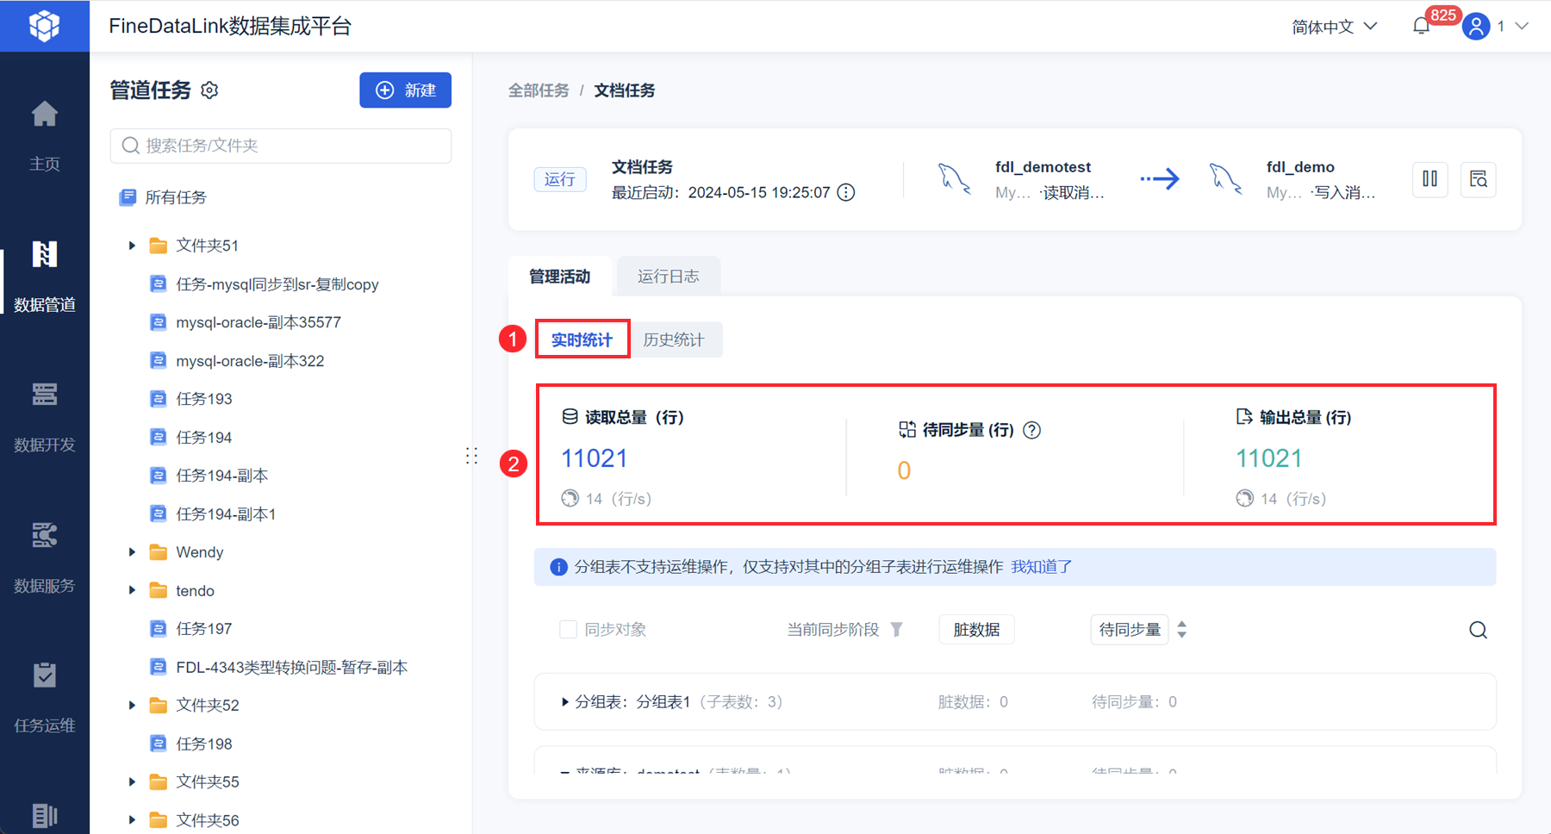Click the 新建 button

point(405,90)
